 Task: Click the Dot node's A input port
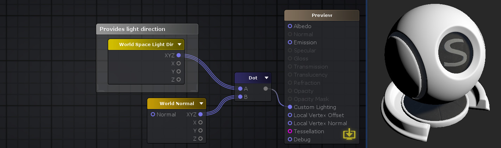(240, 89)
